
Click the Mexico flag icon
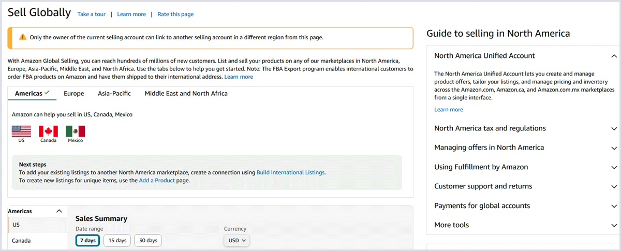[75, 131]
